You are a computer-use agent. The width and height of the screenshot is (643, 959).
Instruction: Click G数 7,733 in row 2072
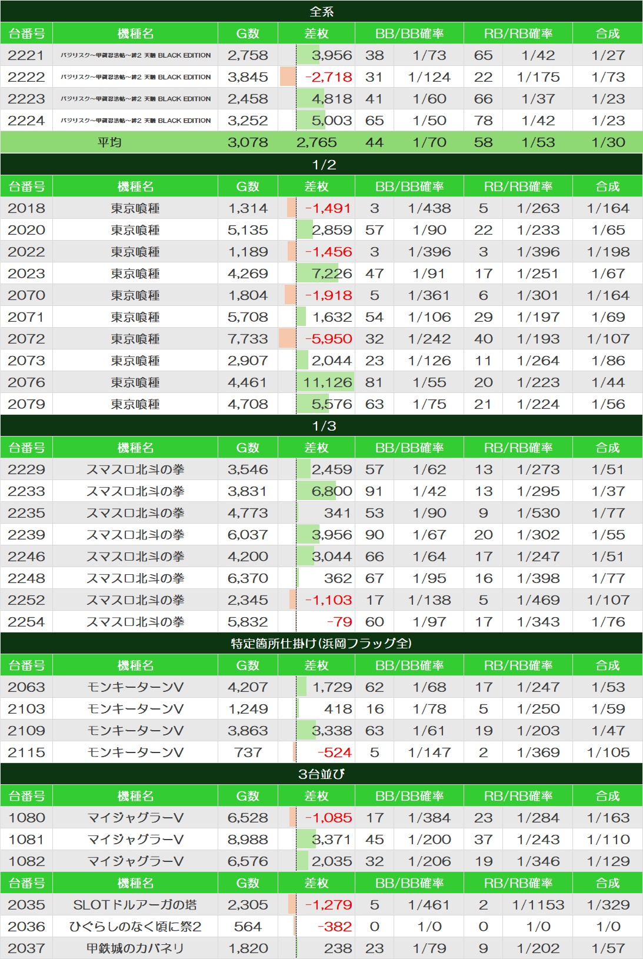248,339
